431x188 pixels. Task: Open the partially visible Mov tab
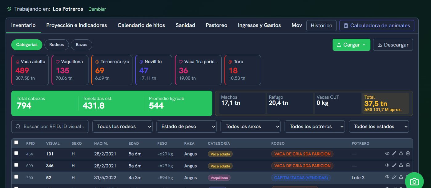[297, 25]
